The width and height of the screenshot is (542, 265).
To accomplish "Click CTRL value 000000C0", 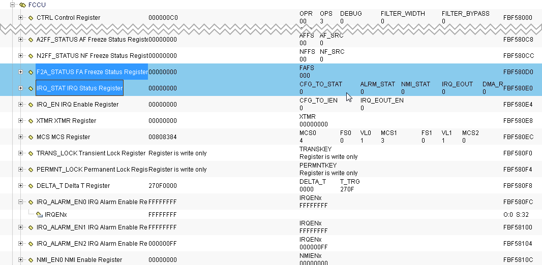I will point(163,18).
